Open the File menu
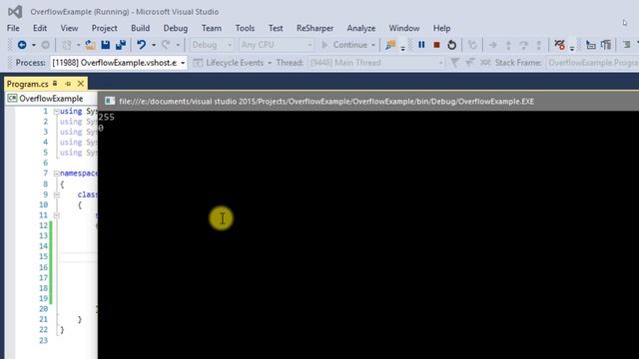The width and height of the screenshot is (639, 359). tap(13, 28)
